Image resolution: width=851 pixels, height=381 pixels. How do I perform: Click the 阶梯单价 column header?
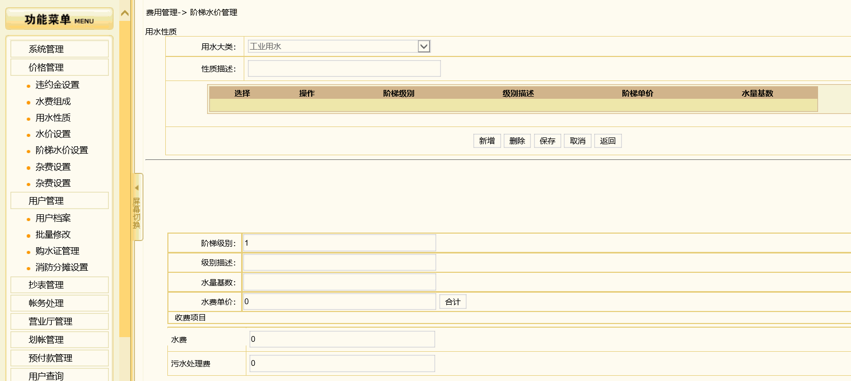[x=637, y=94]
